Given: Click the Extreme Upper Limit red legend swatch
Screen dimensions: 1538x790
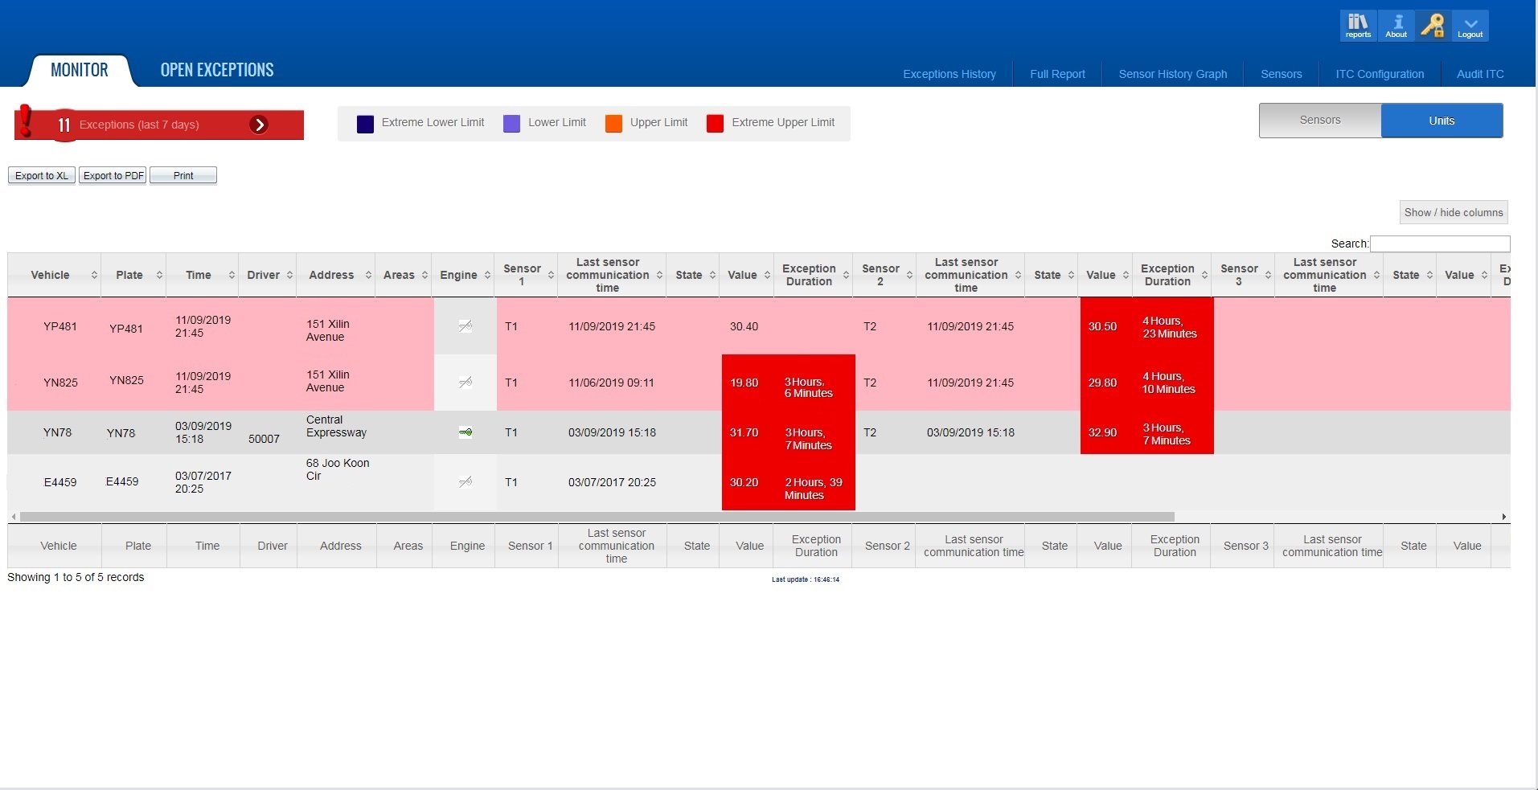Looking at the screenshot, I should [714, 123].
